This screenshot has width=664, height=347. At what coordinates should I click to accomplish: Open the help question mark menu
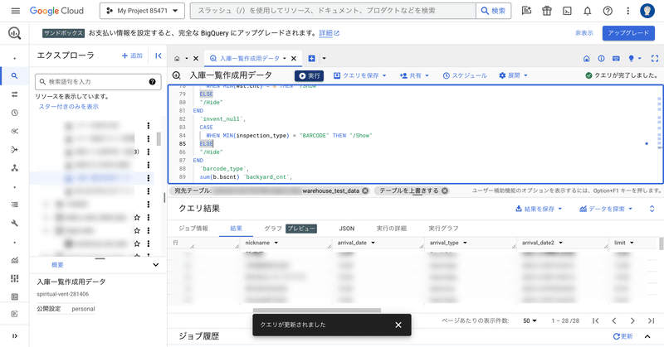[x=608, y=11]
